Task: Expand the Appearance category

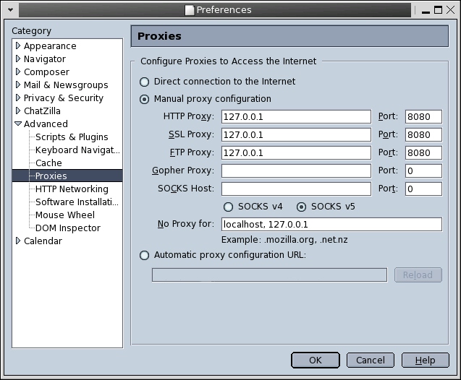Action: point(18,46)
